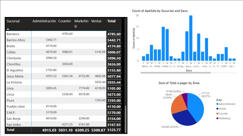The height and width of the screenshot is (136, 243).
Task: Click San Borja Marketing value 2294.00
Action: 84,118
